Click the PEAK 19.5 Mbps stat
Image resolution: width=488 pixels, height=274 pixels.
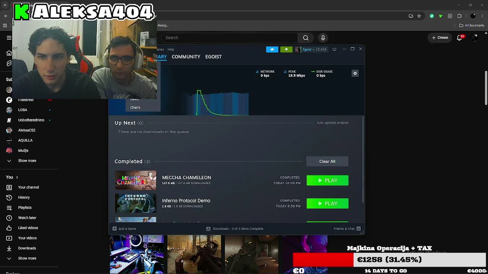[294, 73]
